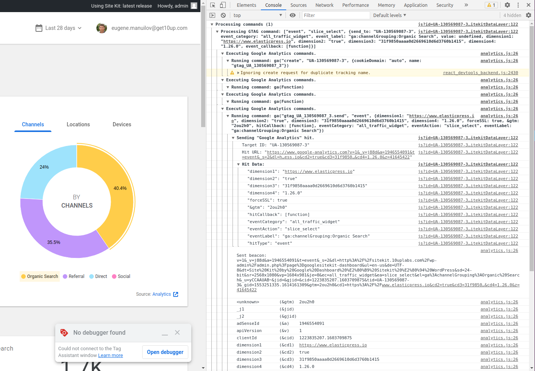Open the react_devtools_backend.js:2430 source link
Screen dimensions: 535x371
pos(481,73)
